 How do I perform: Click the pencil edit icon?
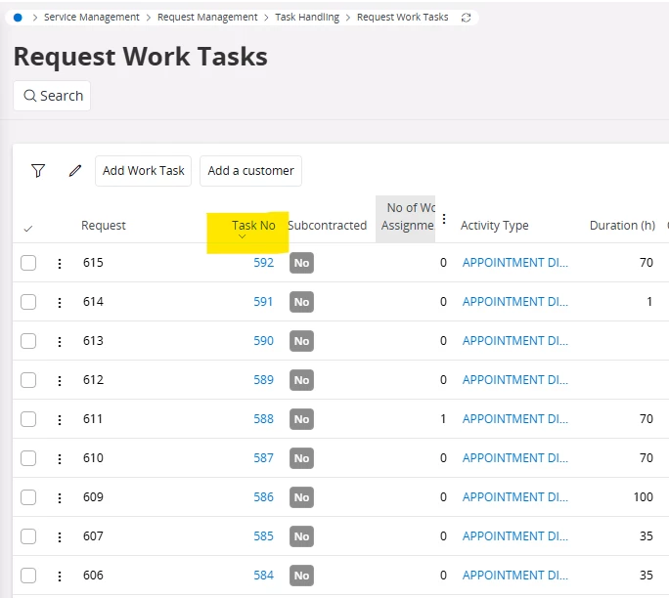(75, 171)
